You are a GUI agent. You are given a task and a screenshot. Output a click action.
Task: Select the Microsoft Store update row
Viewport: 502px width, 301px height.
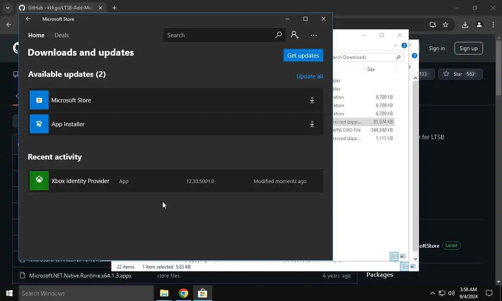point(176,100)
